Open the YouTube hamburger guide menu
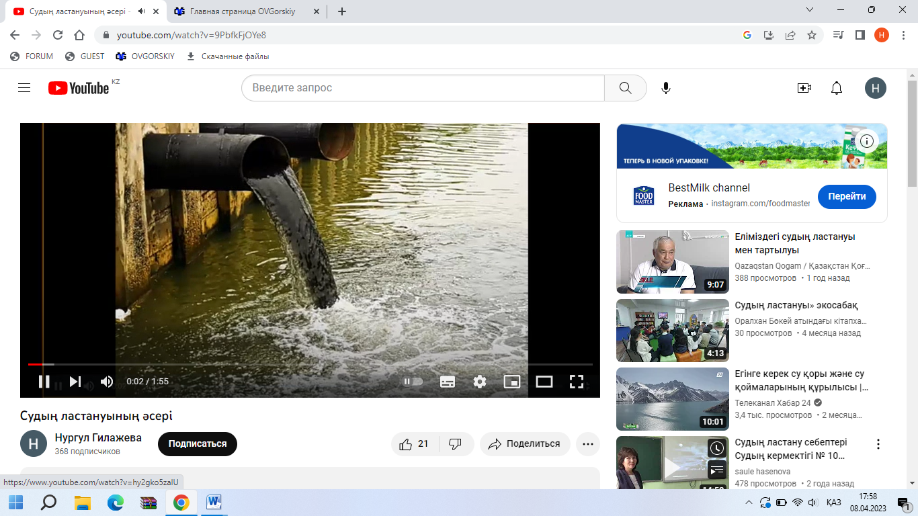Screen dimensions: 918x516 [x=24, y=88]
